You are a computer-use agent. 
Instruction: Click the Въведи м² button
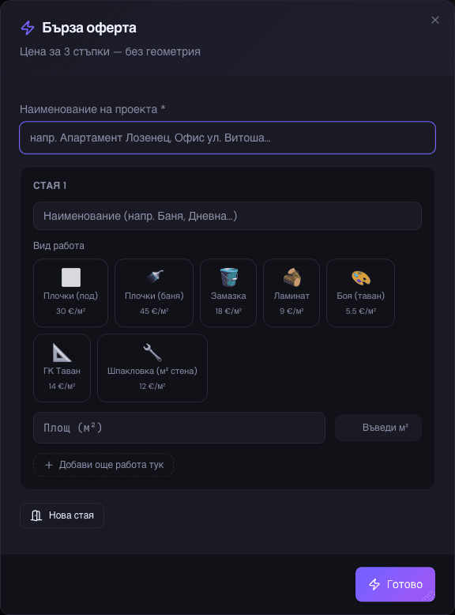click(378, 428)
